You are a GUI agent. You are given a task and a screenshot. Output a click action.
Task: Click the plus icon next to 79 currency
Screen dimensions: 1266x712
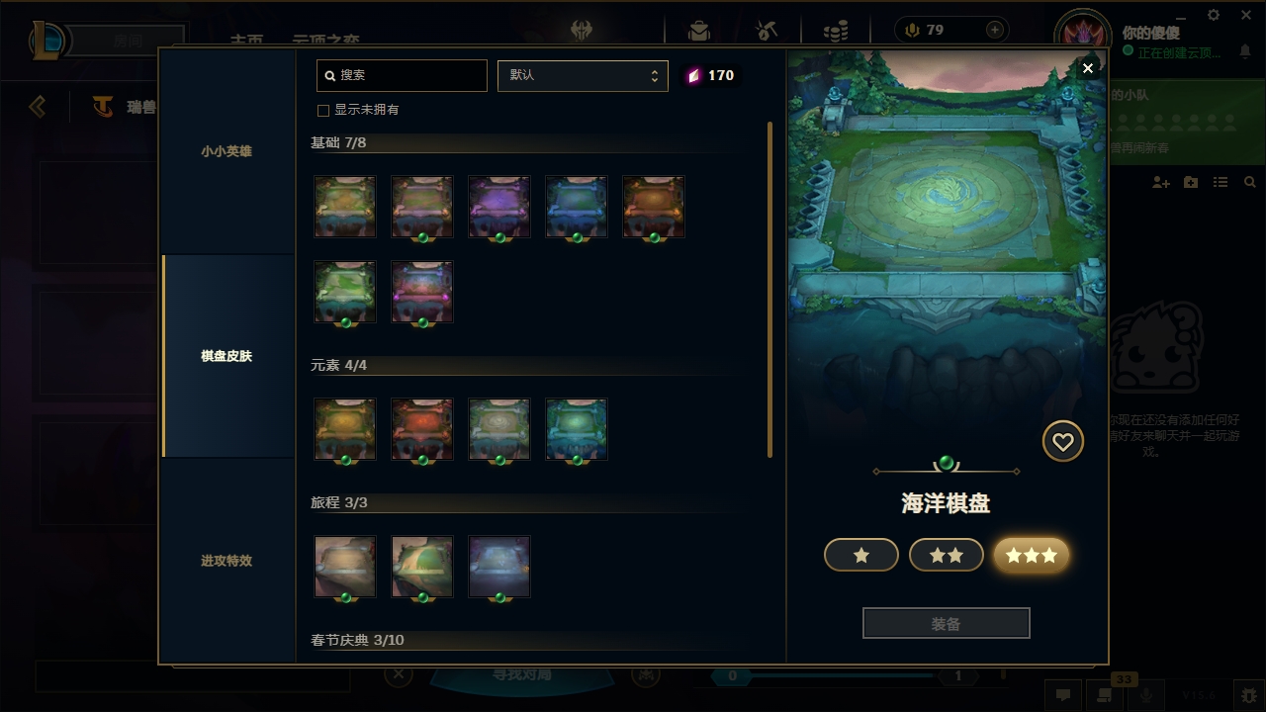995,30
